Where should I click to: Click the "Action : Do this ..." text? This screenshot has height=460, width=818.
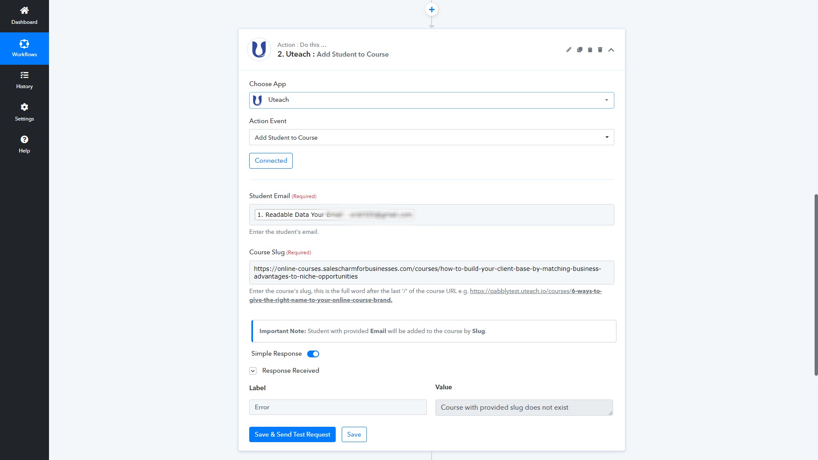click(x=302, y=45)
